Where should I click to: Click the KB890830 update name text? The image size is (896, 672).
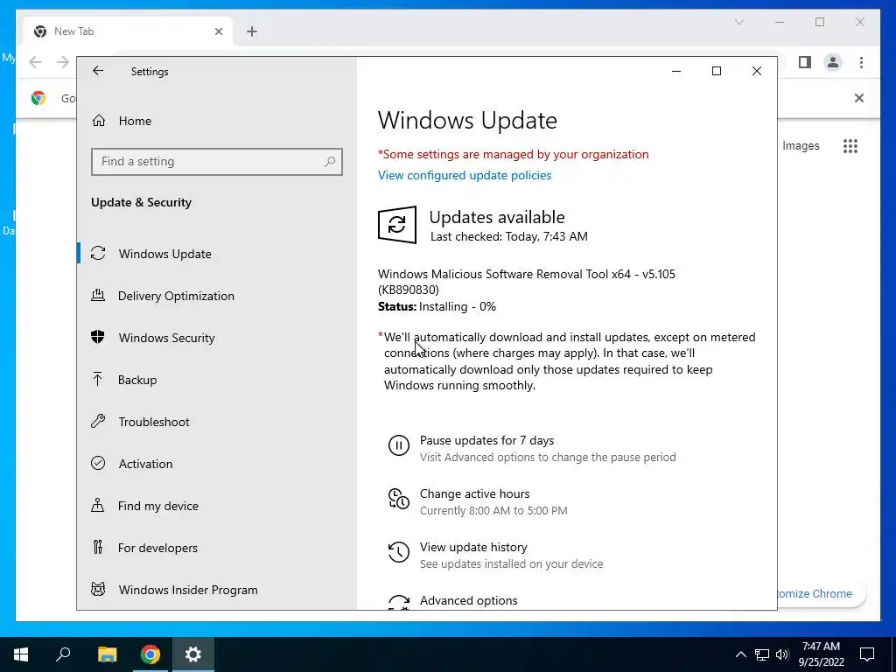pyautogui.click(x=526, y=282)
